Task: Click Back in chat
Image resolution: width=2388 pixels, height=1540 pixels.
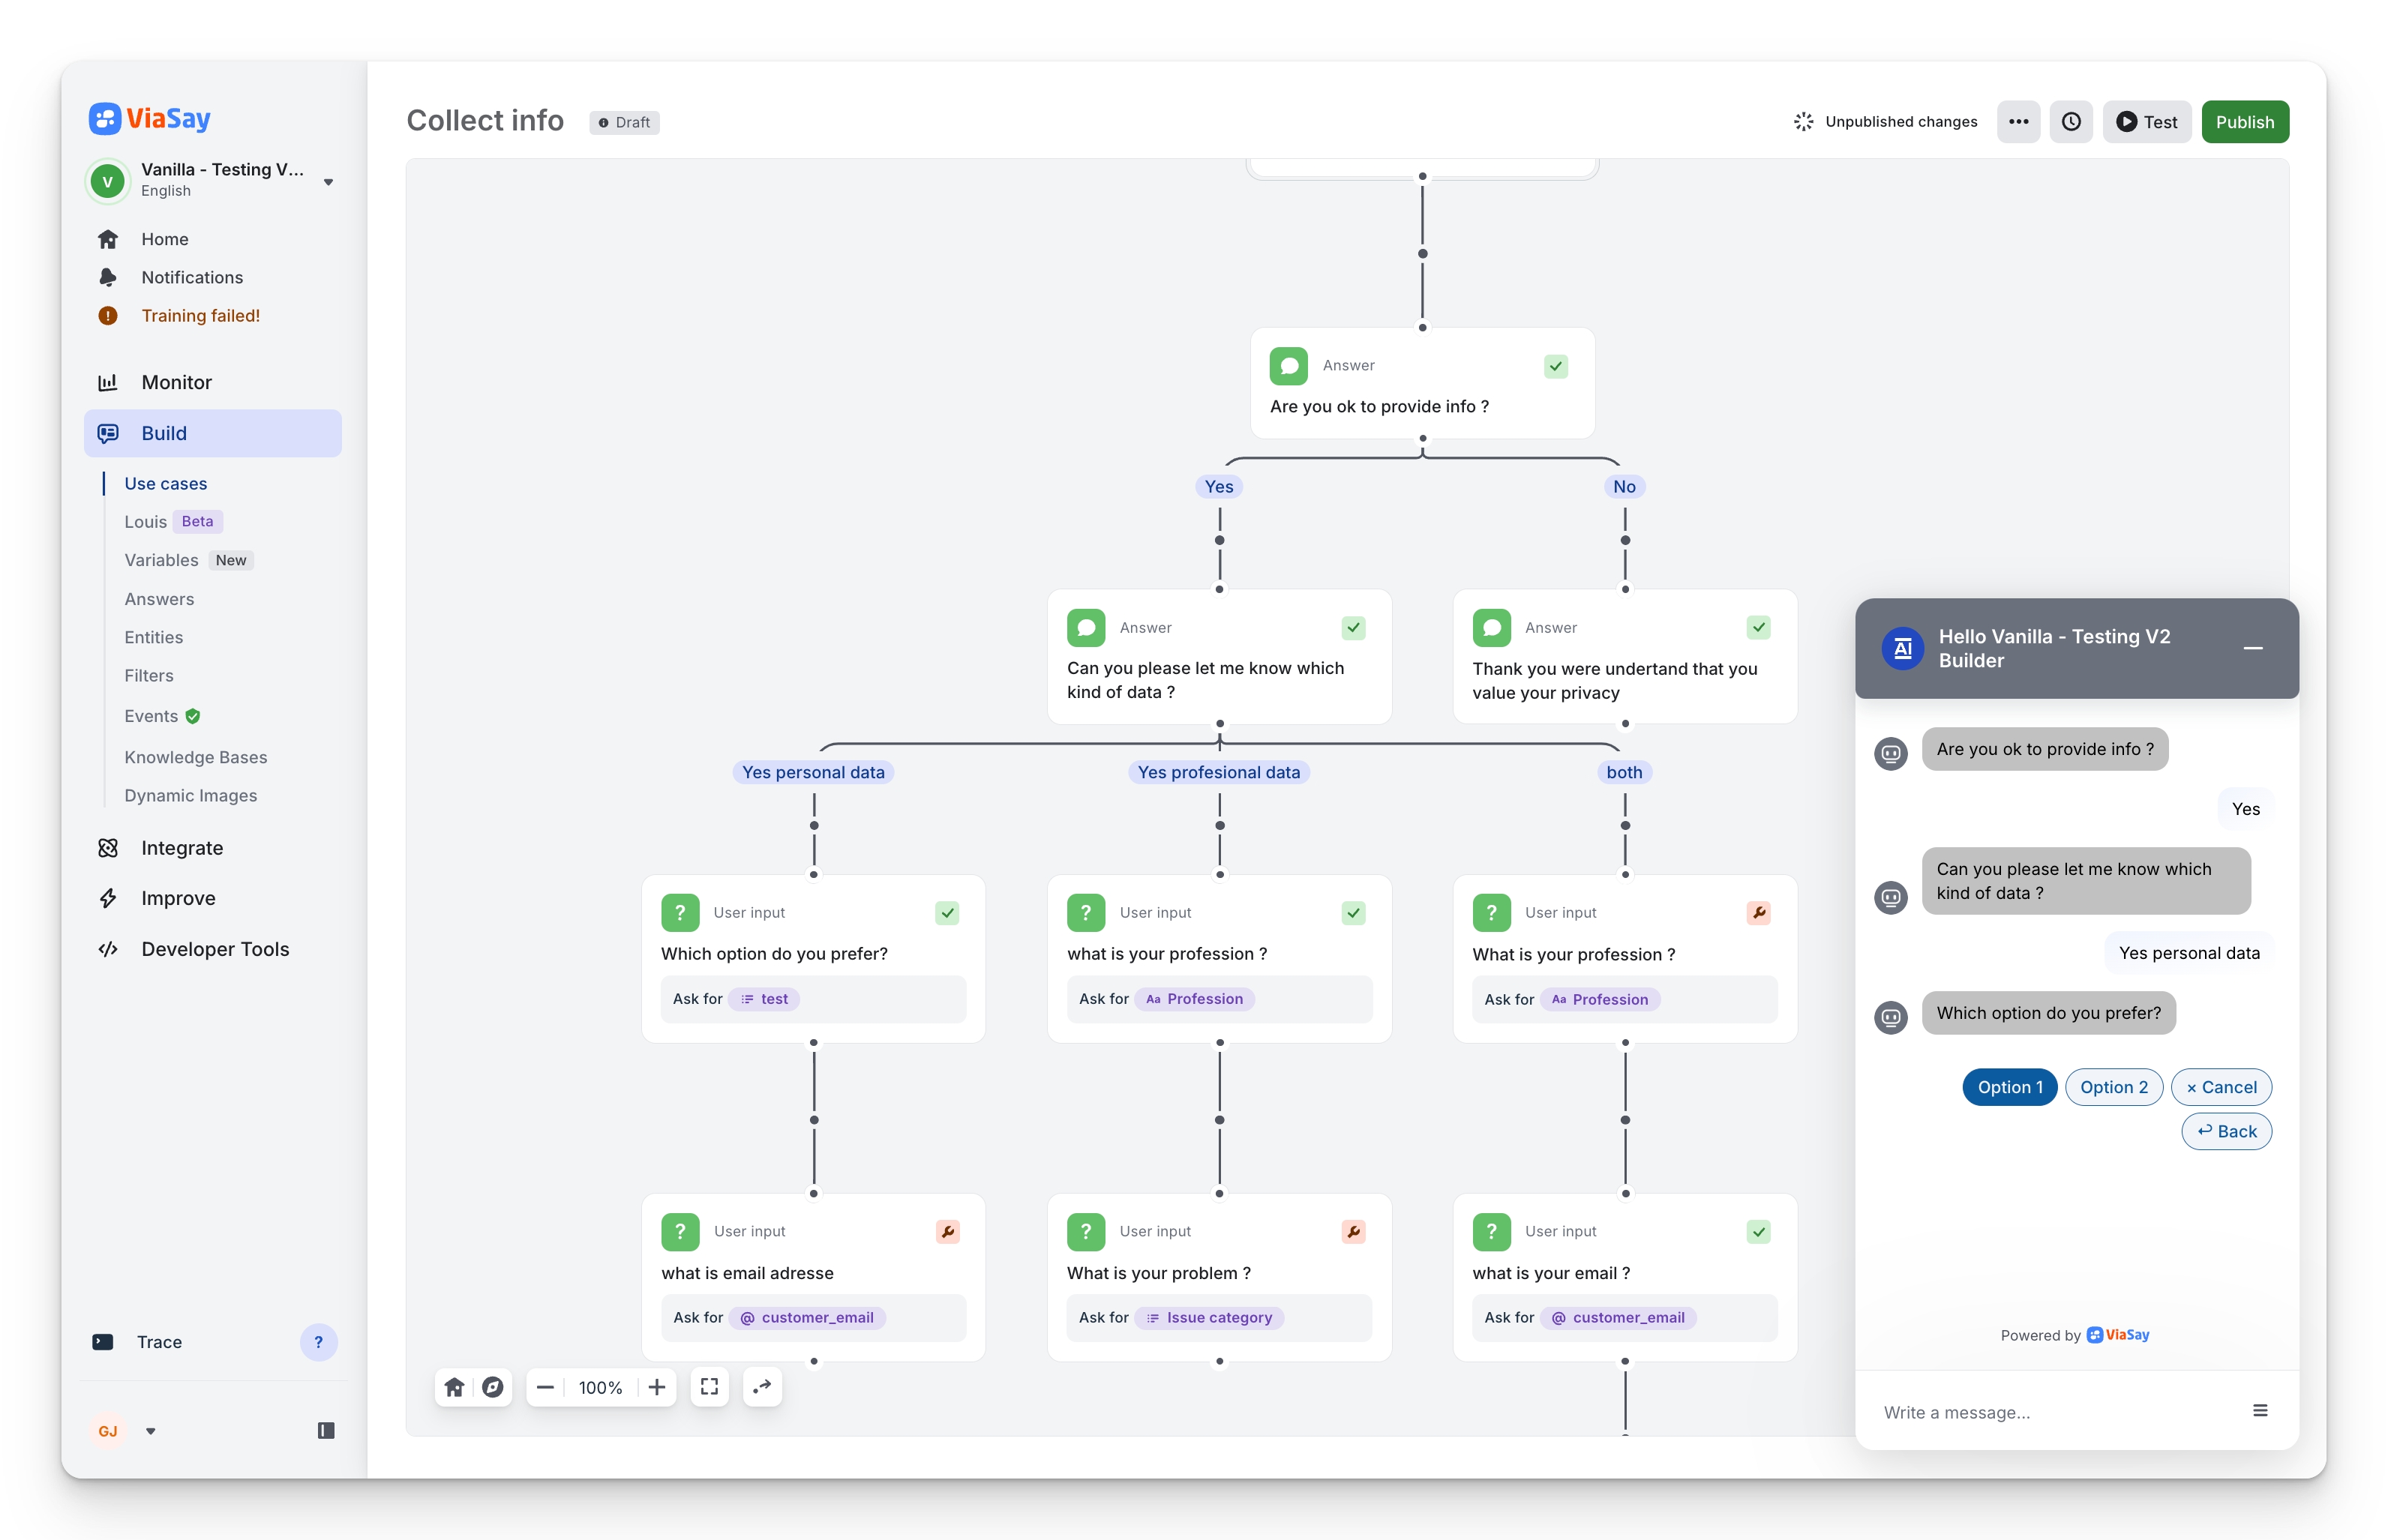Action: 2226,1131
